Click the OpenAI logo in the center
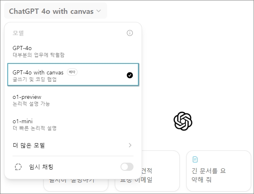The image size is (254, 194). click(x=183, y=121)
